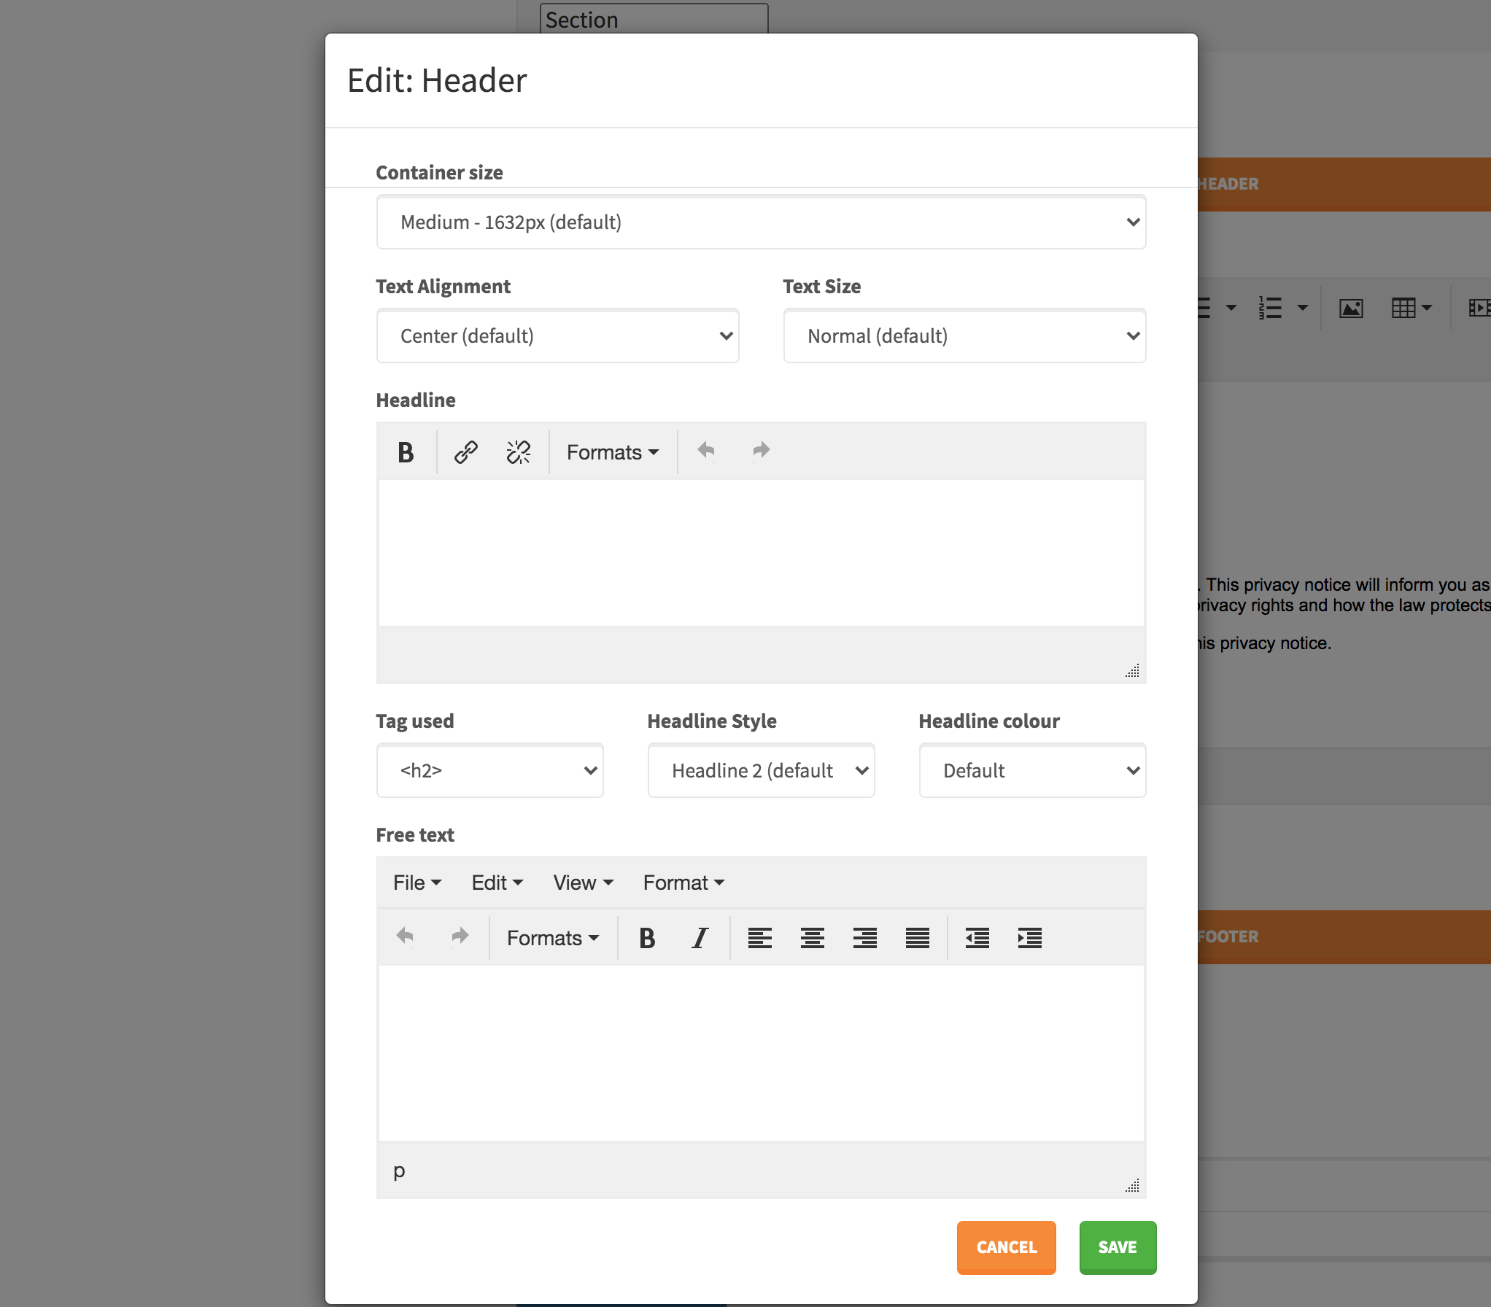Toggle italic in the Free text editor

tap(698, 938)
